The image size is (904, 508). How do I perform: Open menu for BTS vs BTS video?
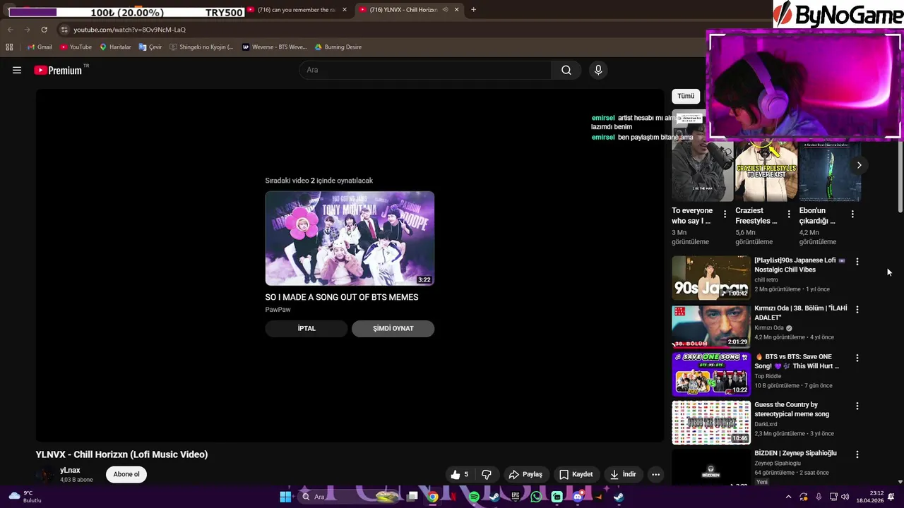point(857,358)
